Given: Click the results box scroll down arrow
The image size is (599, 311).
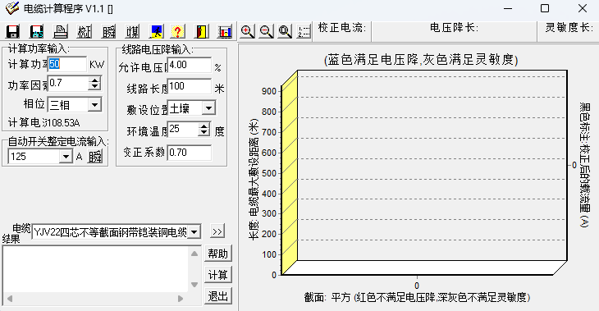Looking at the screenshot, I should (194, 285).
